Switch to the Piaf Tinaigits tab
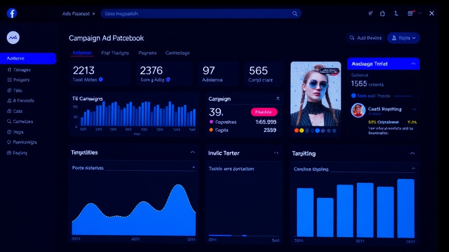Image resolution: width=449 pixels, height=252 pixels. pyautogui.click(x=115, y=53)
